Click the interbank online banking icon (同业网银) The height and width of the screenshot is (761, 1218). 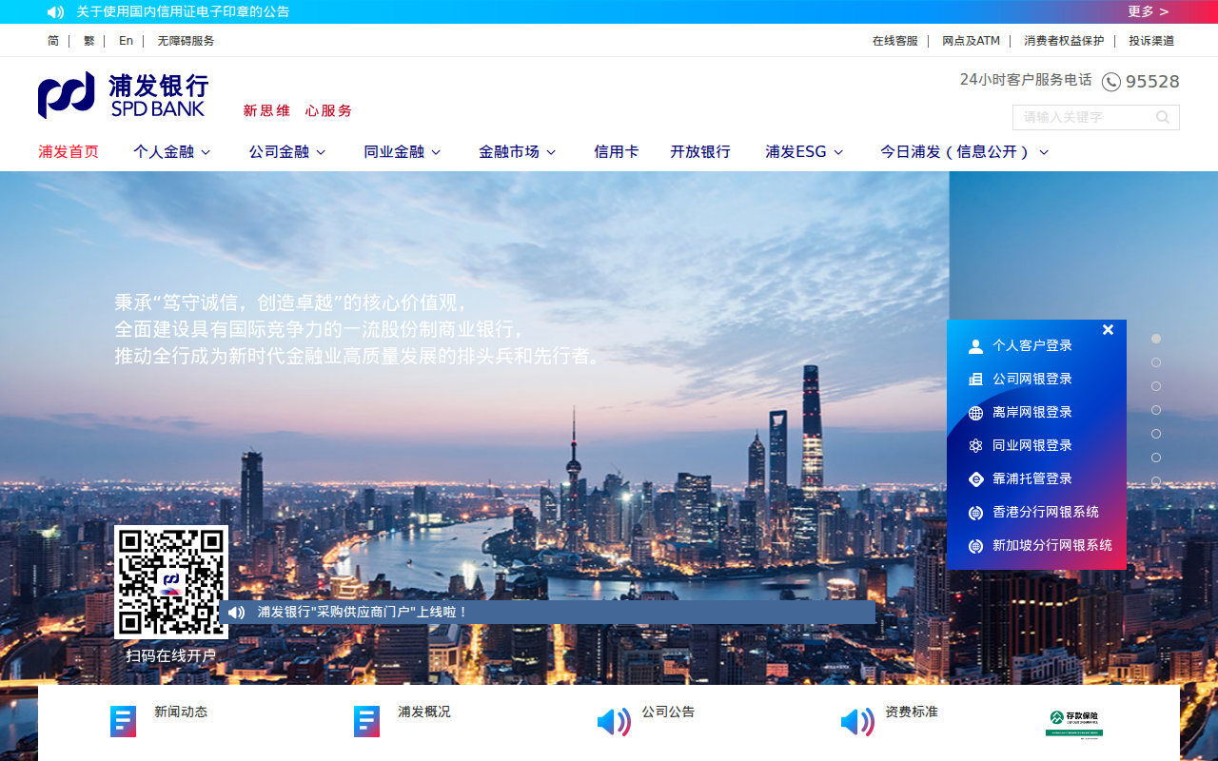click(975, 446)
